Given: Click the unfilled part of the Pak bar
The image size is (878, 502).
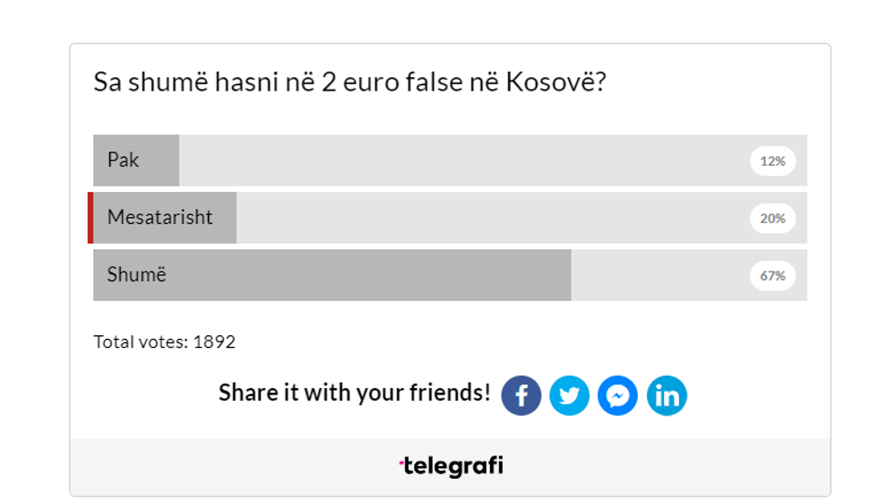Looking at the screenshot, I should click(448, 160).
